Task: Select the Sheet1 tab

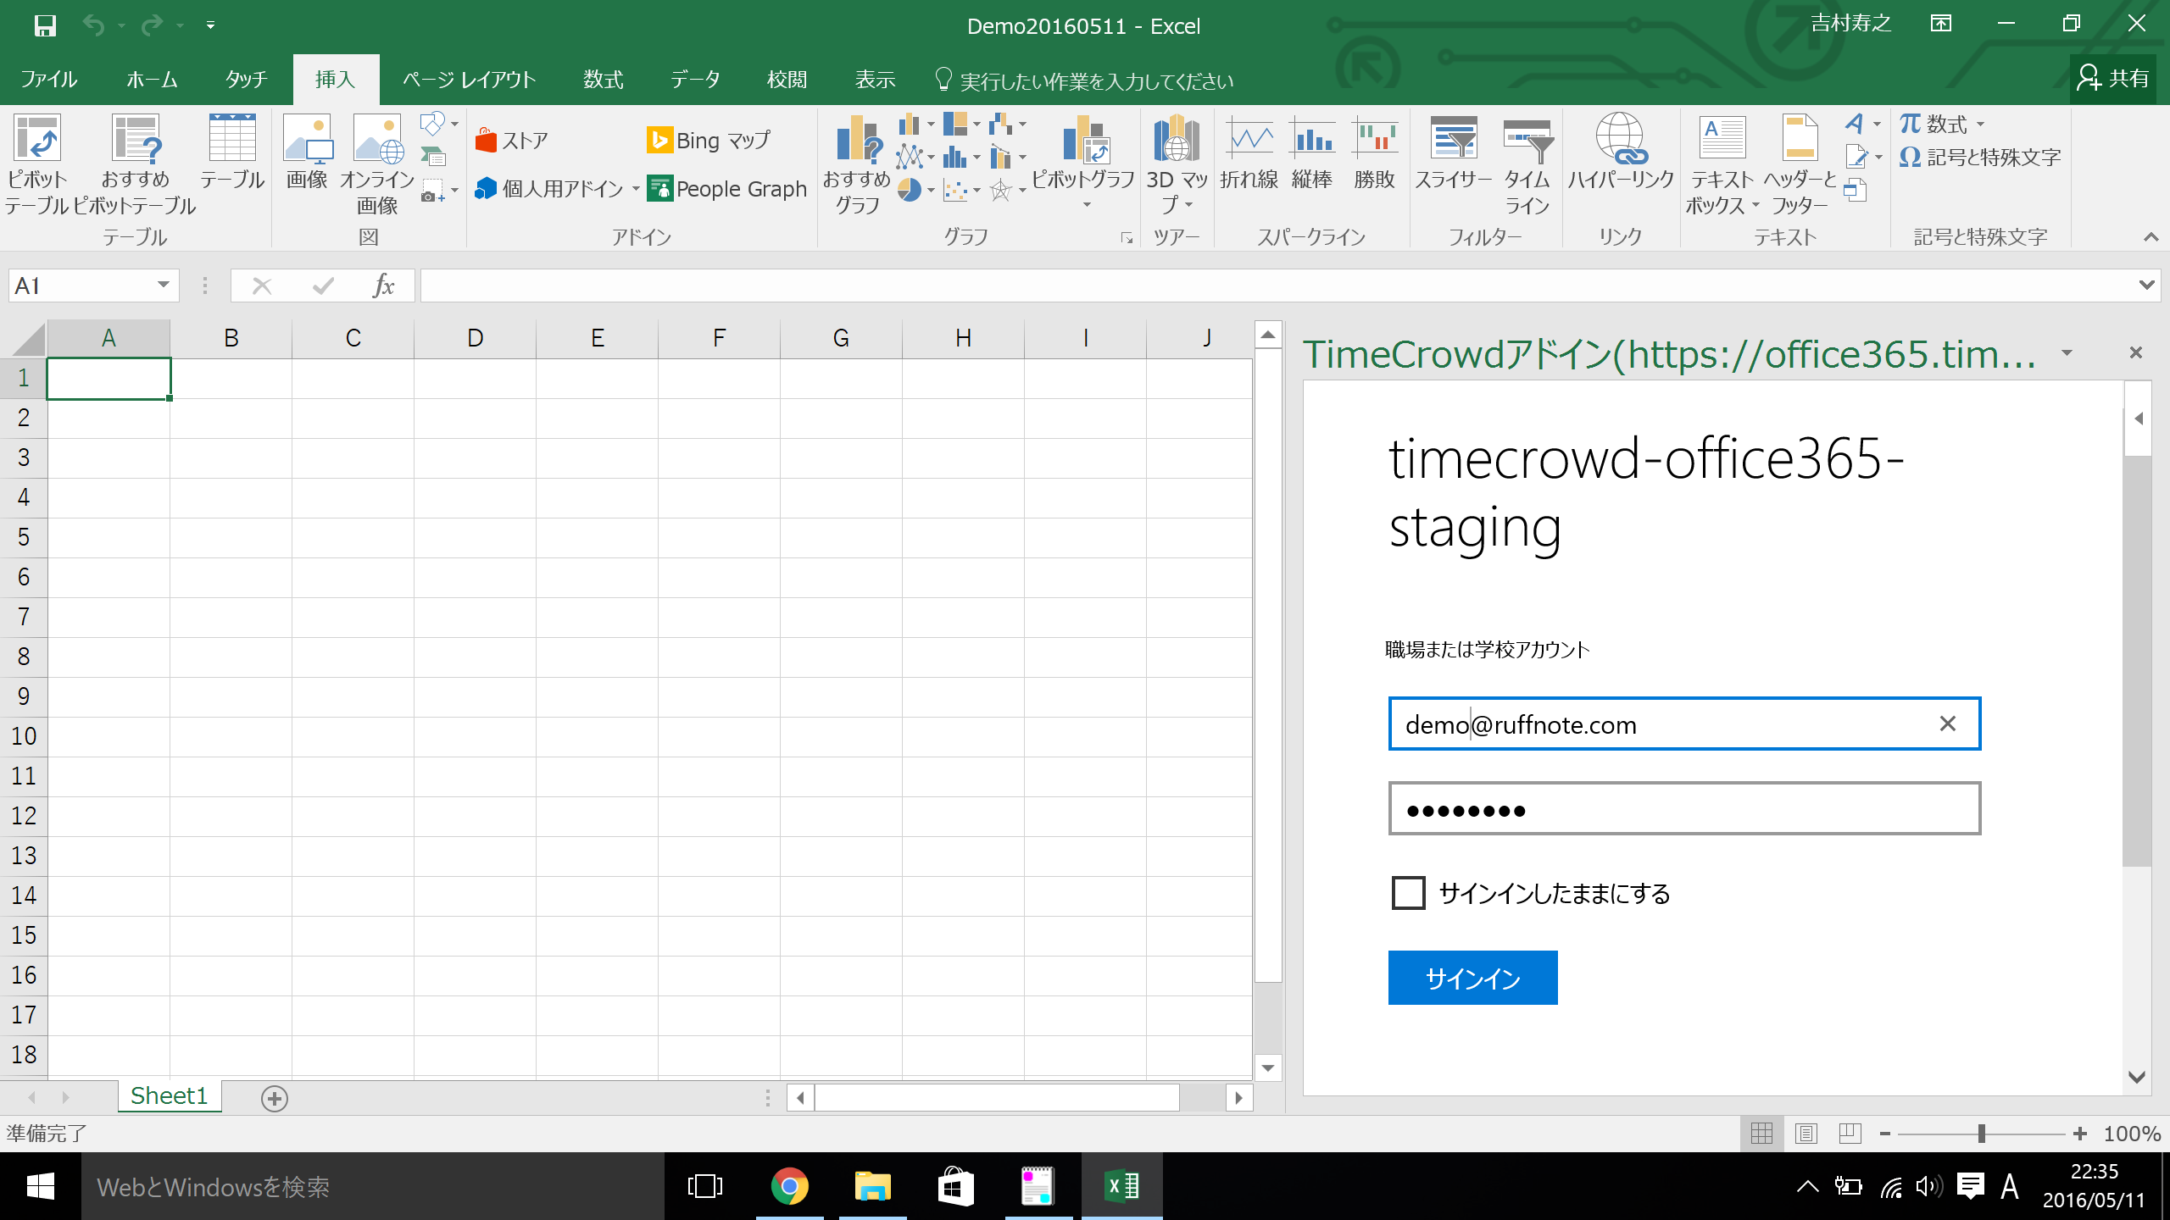Action: (169, 1096)
